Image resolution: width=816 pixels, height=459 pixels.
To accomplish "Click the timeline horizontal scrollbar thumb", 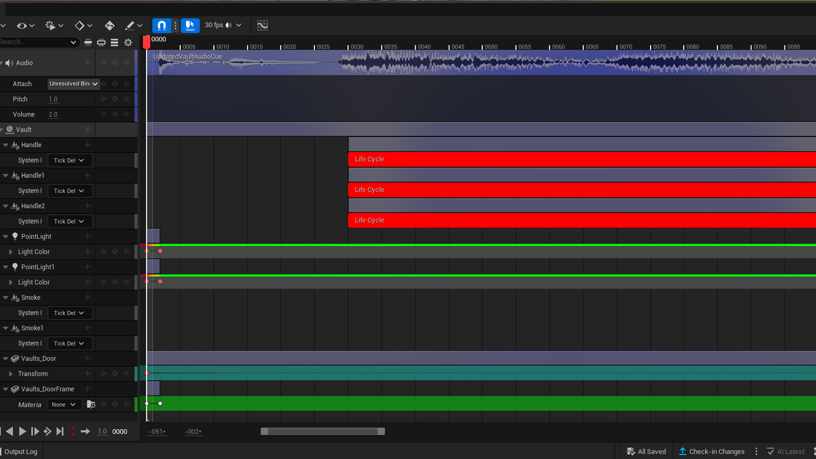I will tap(323, 431).
